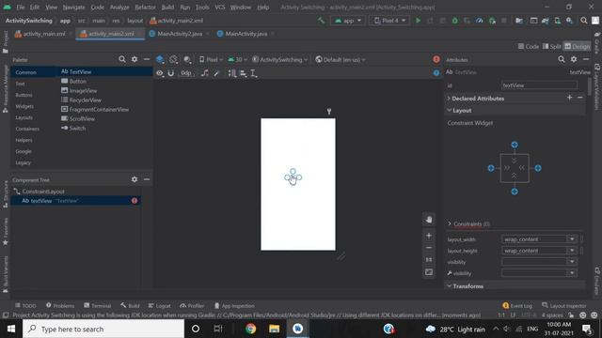The width and height of the screenshot is (602, 338).
Task: Click the Debug app bug icon
Action: point(455,21)
